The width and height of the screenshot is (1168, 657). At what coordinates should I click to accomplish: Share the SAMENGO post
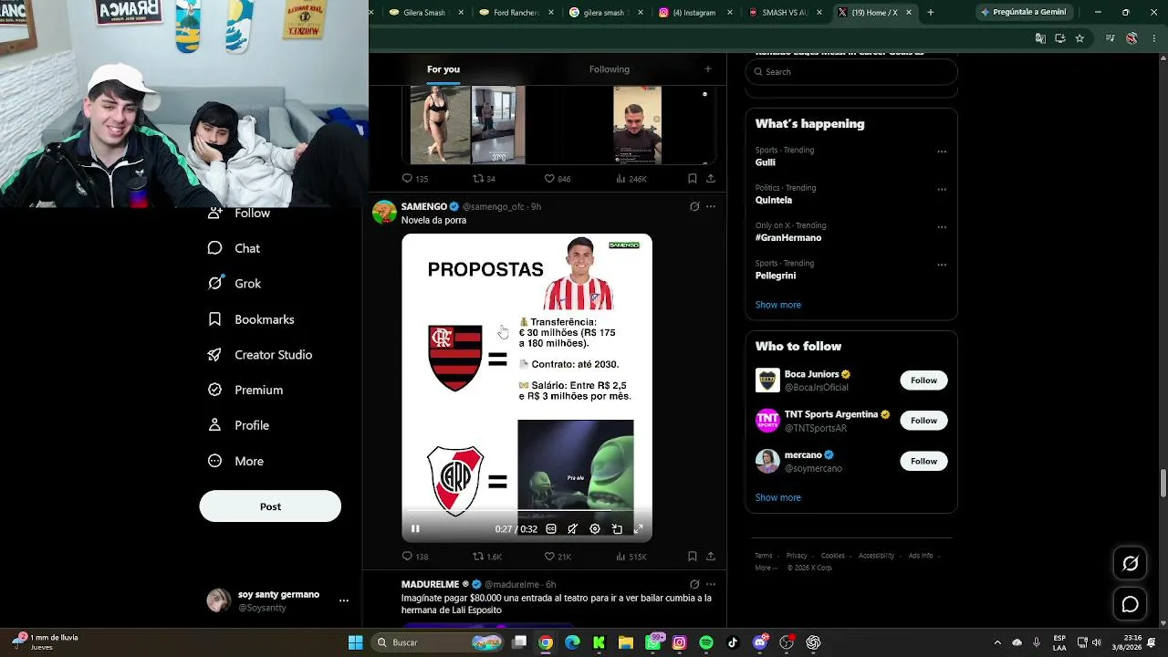711,557
